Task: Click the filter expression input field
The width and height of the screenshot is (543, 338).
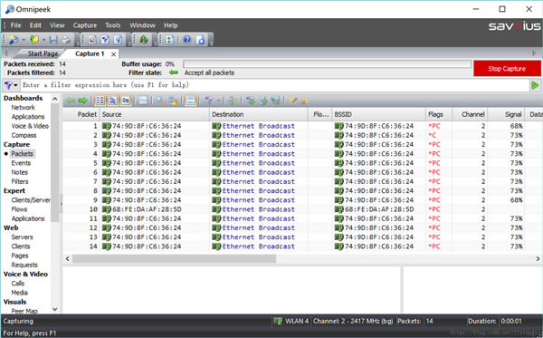Action: 276,85
